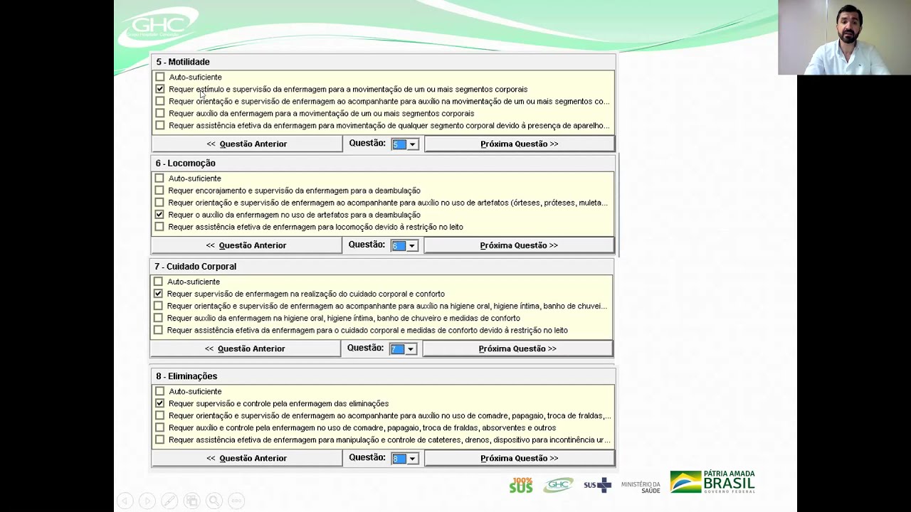
Task: Check Auto-suficiente under Locomoção
Action: click(159, 178)
